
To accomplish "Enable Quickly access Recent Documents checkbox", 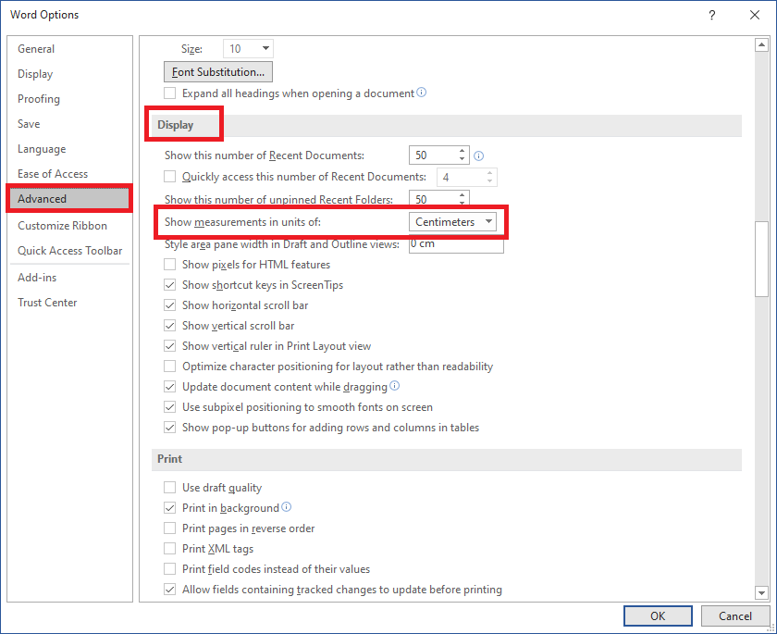I will pos(170,177).
